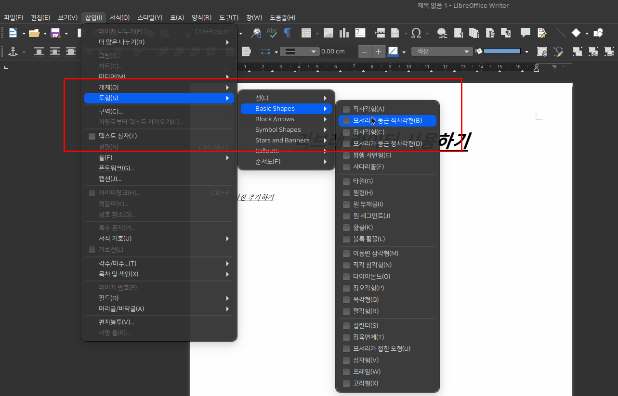Screen dimensions: 618x396
Task: Click the blue fill color swatch
Action: point(501,51)
